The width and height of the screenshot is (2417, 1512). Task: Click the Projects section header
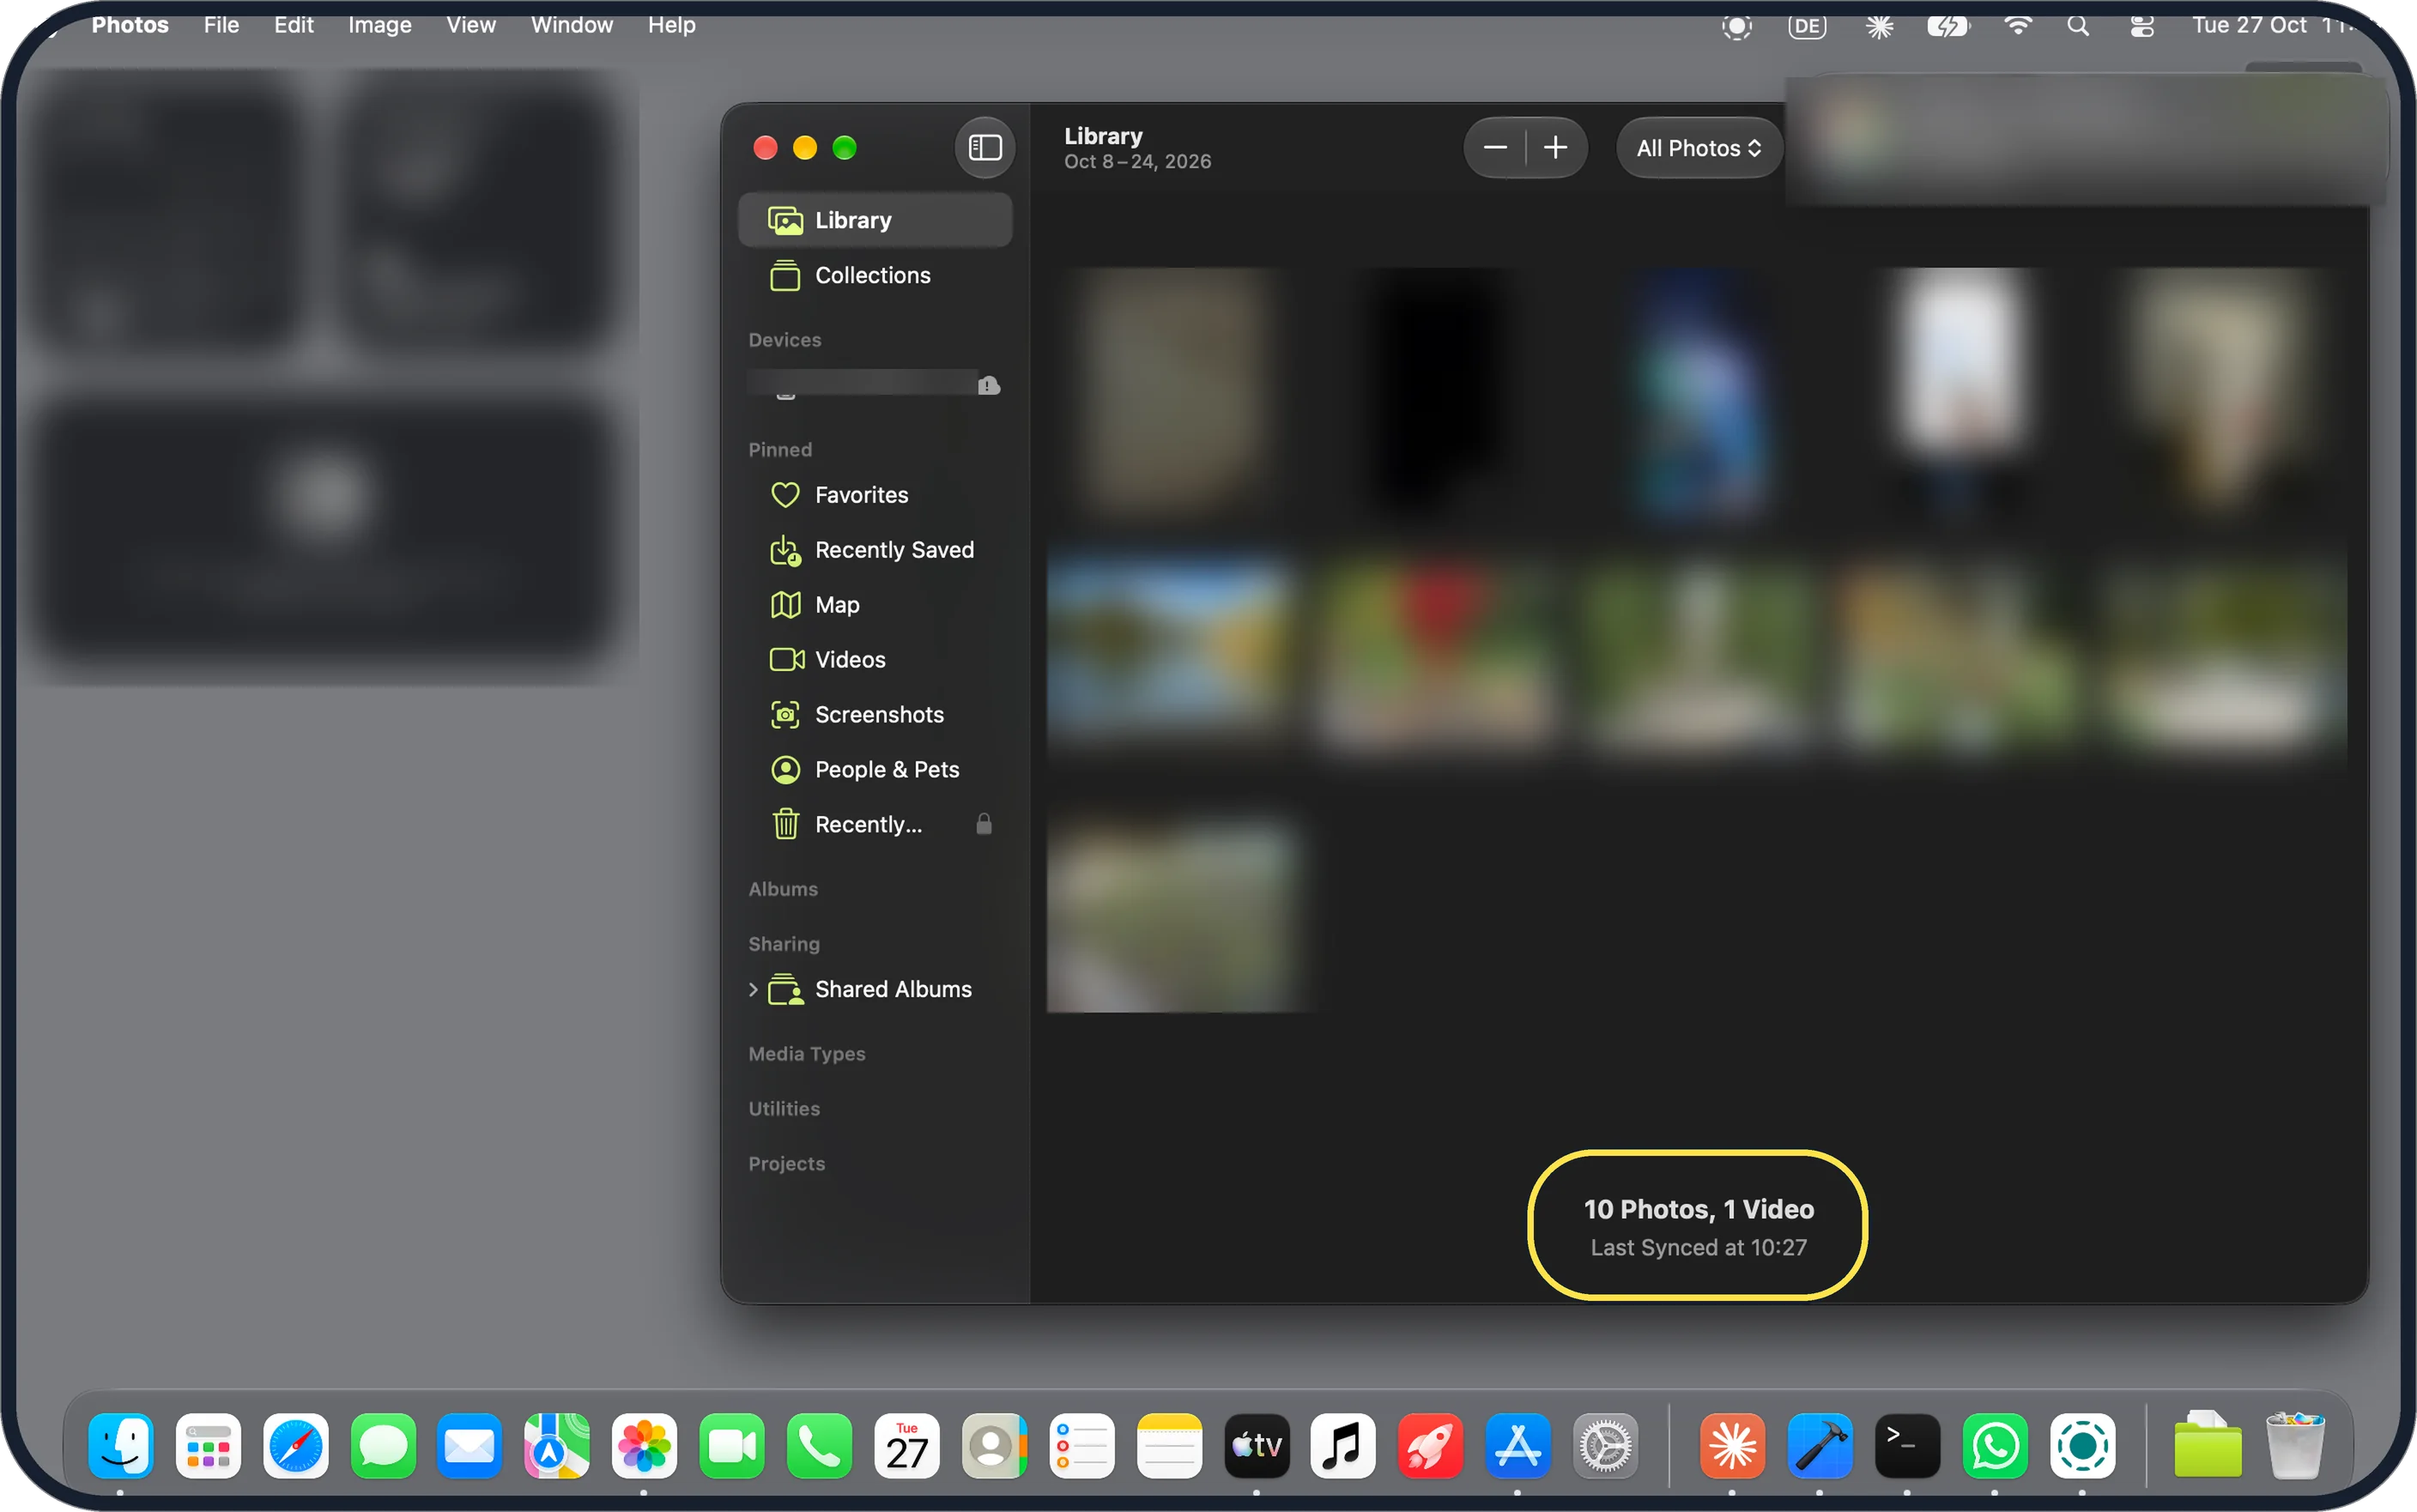pos(787,1164)
